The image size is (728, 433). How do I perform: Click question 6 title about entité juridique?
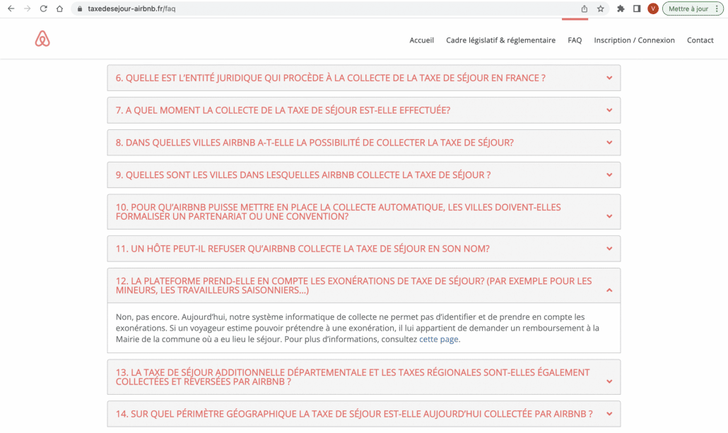331,78
